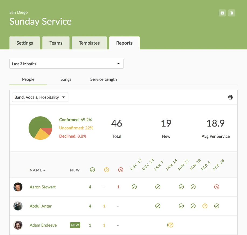This screenshot has height=235, width=247.
Task: Open Aaron Stewart's profile link
Action: [x=43, y=187]
